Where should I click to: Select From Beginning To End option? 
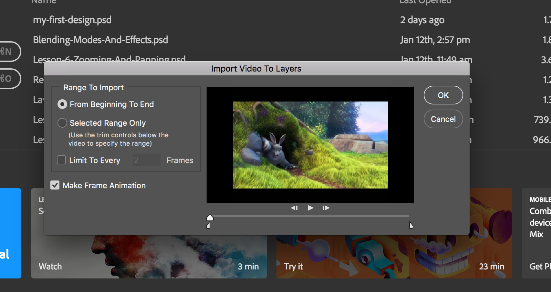pos(106,104)
